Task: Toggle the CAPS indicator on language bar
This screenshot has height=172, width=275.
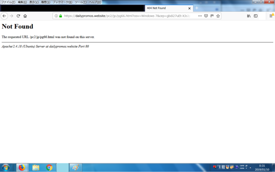Action: coord(242,166)
